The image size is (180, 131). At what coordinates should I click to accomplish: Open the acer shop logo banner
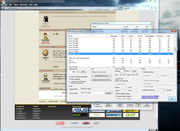[x=80, y=115]
